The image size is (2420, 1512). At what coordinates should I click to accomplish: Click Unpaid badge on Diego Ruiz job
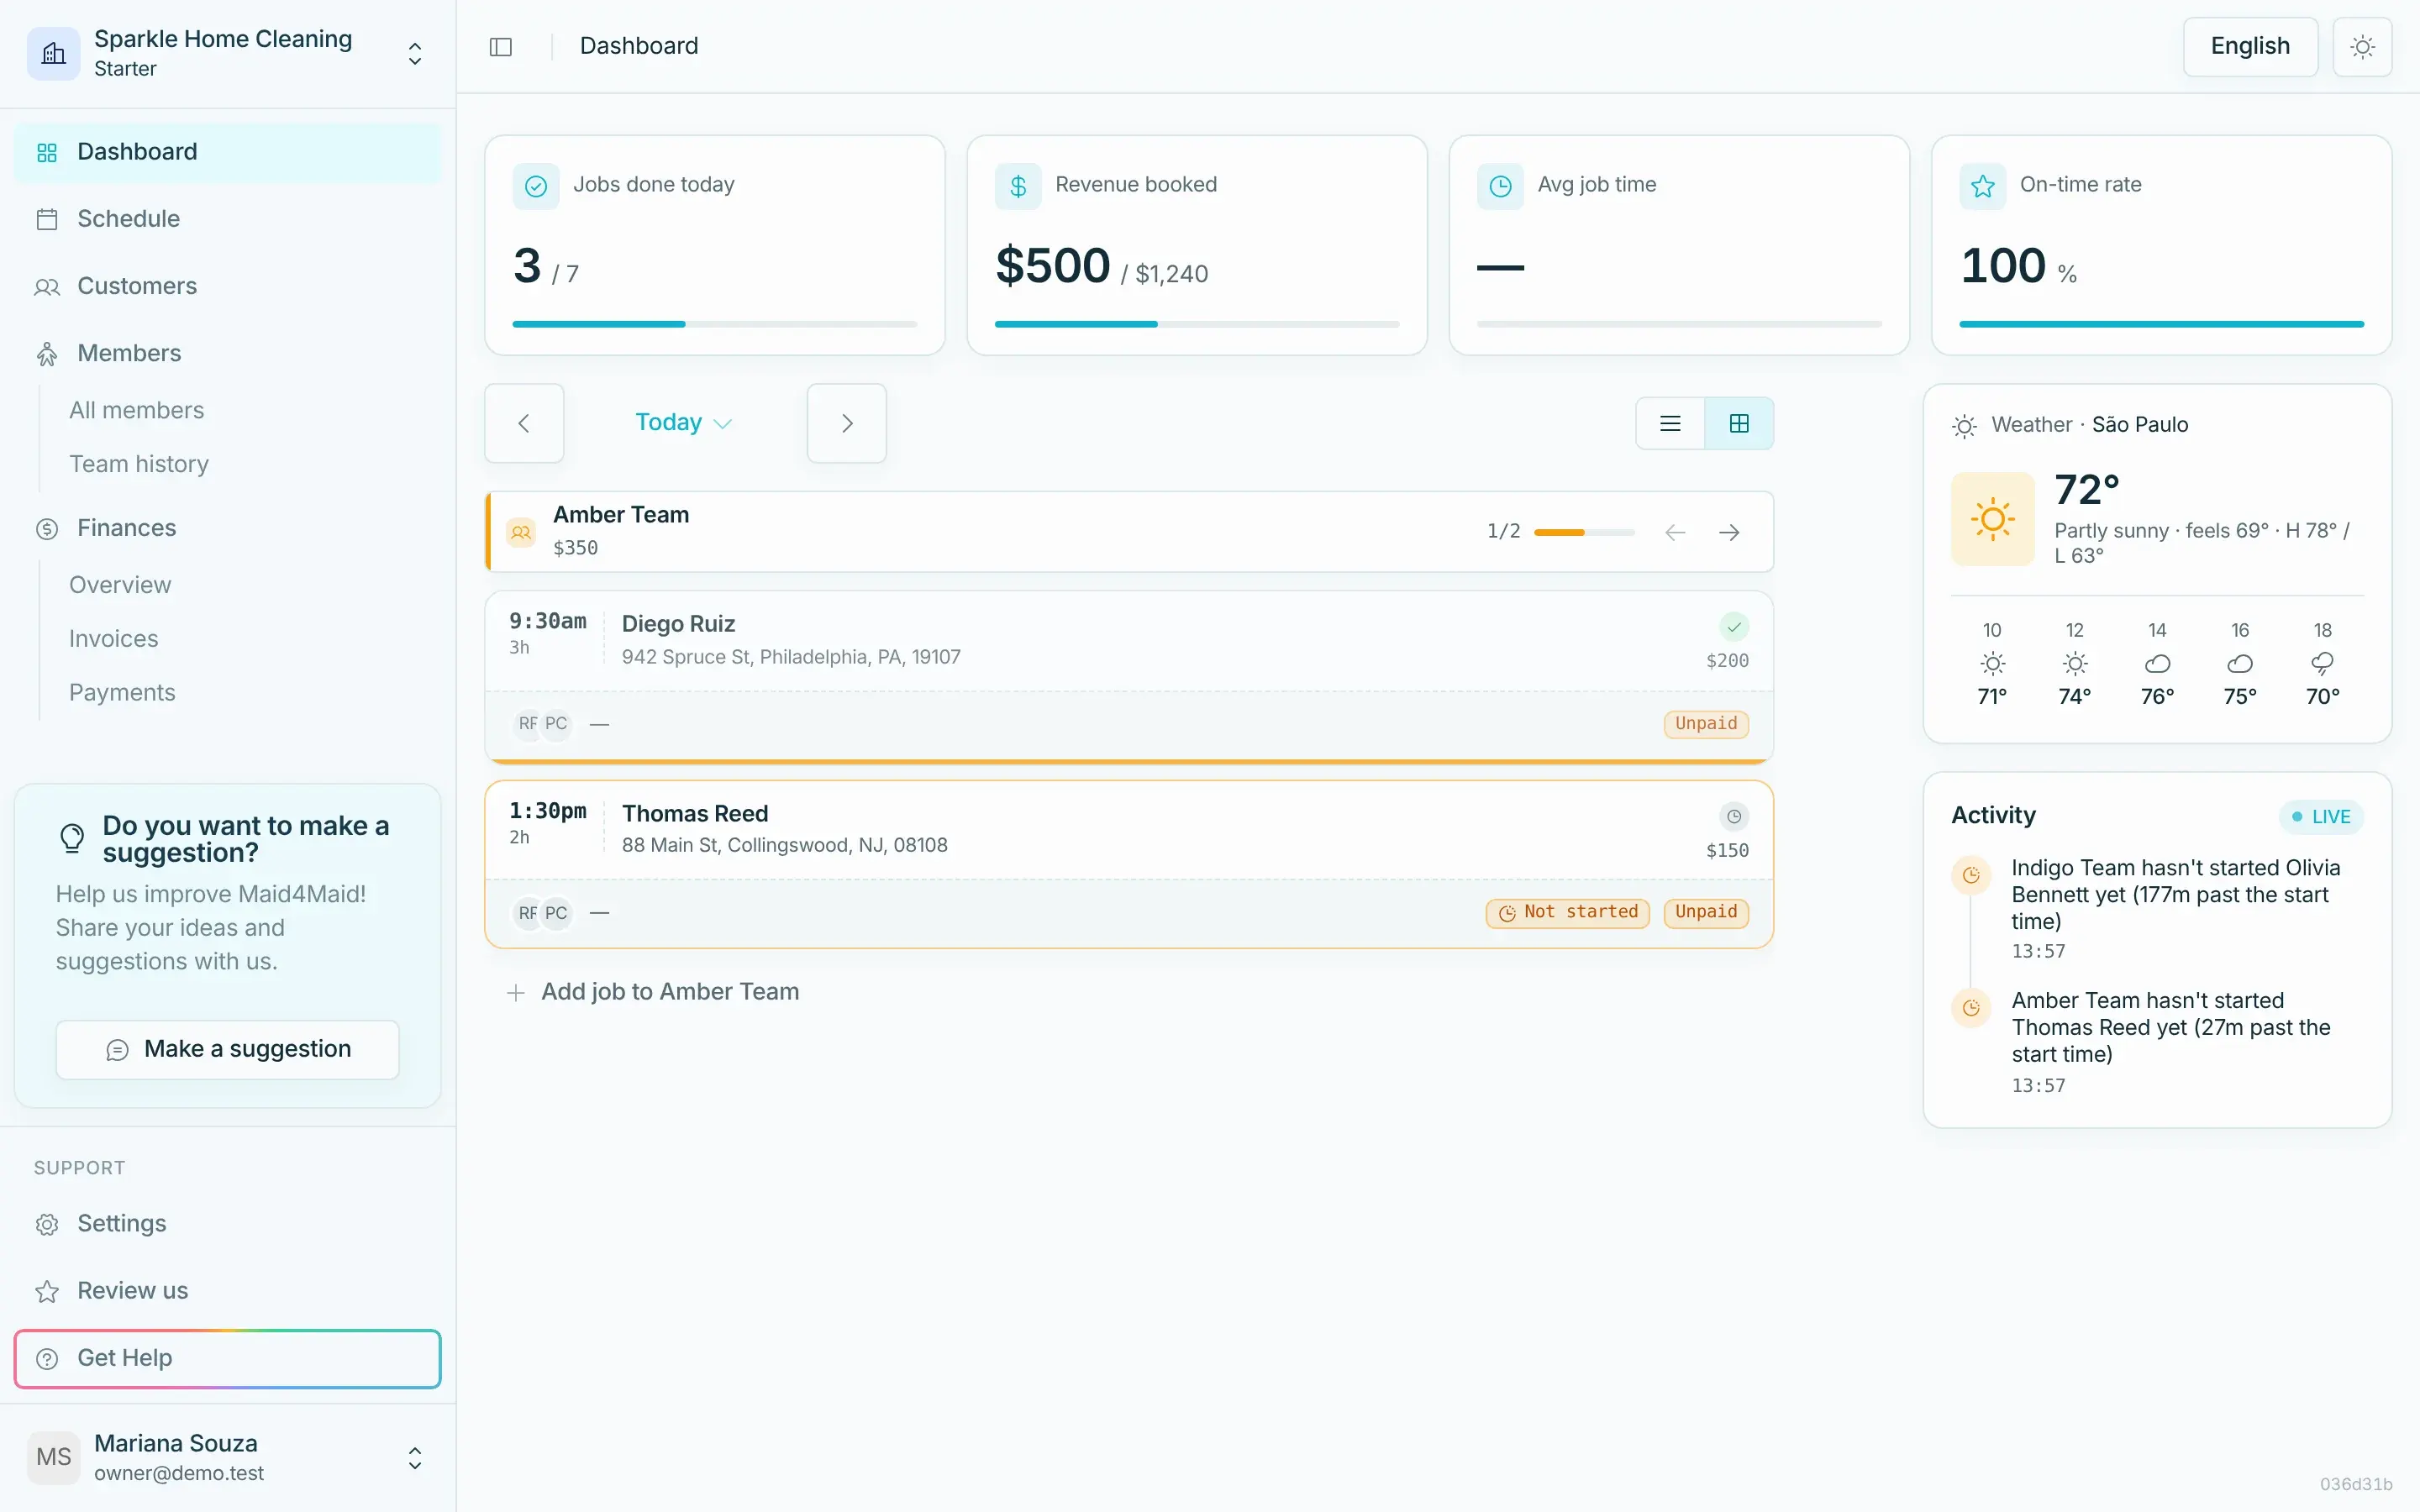pyautogui.click(x=1706, y=724)
